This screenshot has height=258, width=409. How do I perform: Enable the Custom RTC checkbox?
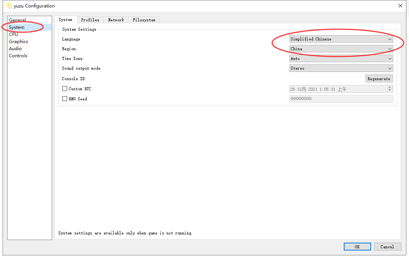pyautogui.click(x=65, y=89)
